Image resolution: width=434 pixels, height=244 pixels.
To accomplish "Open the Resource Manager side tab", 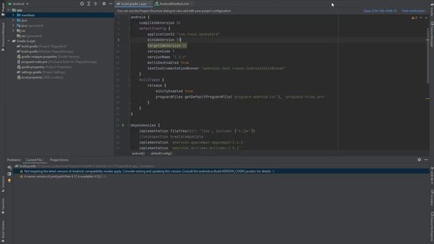I will coord(3,37).
